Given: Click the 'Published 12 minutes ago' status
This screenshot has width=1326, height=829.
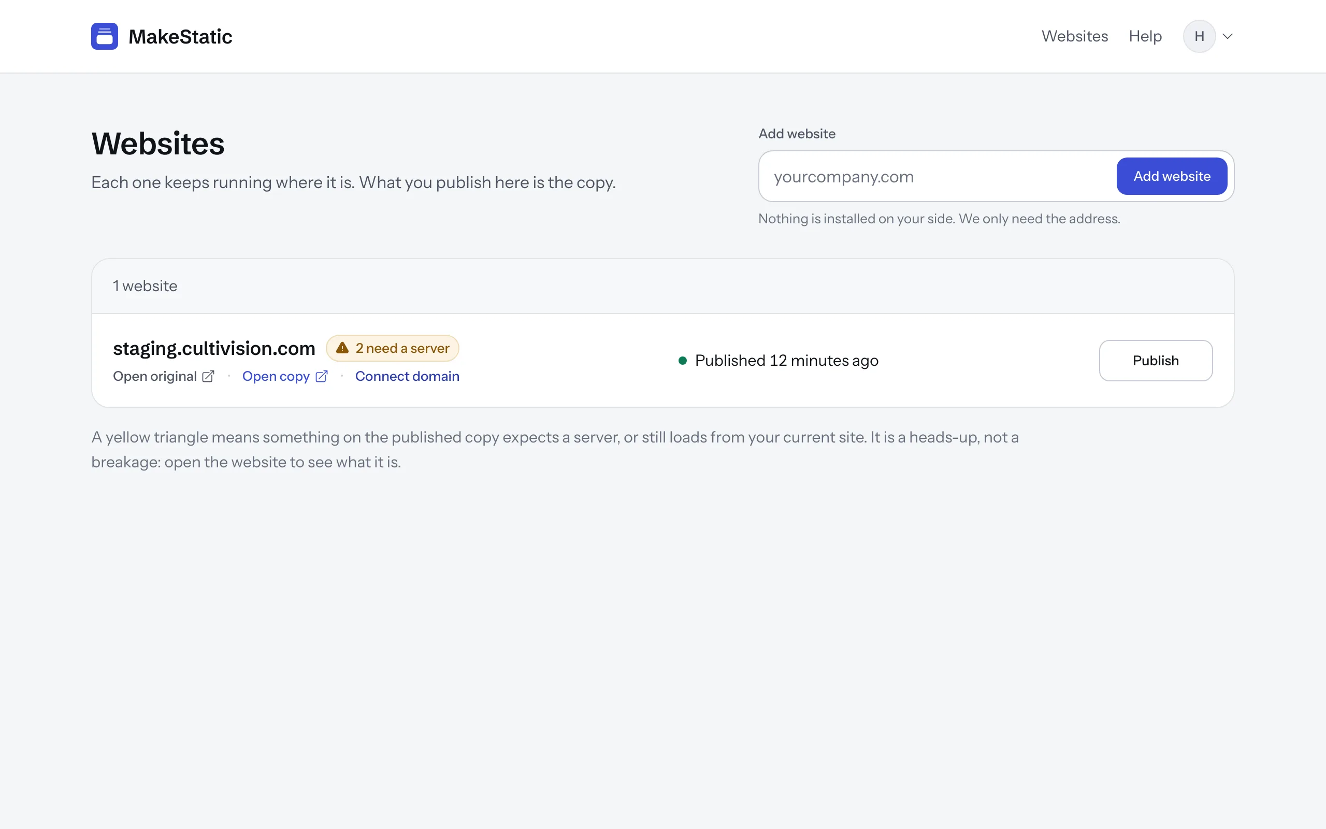Looking at the screenshot, I should coord(786,360).
